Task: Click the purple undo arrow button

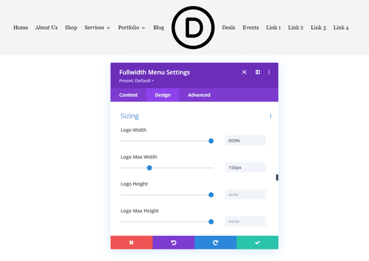Action: click(173, 243)
